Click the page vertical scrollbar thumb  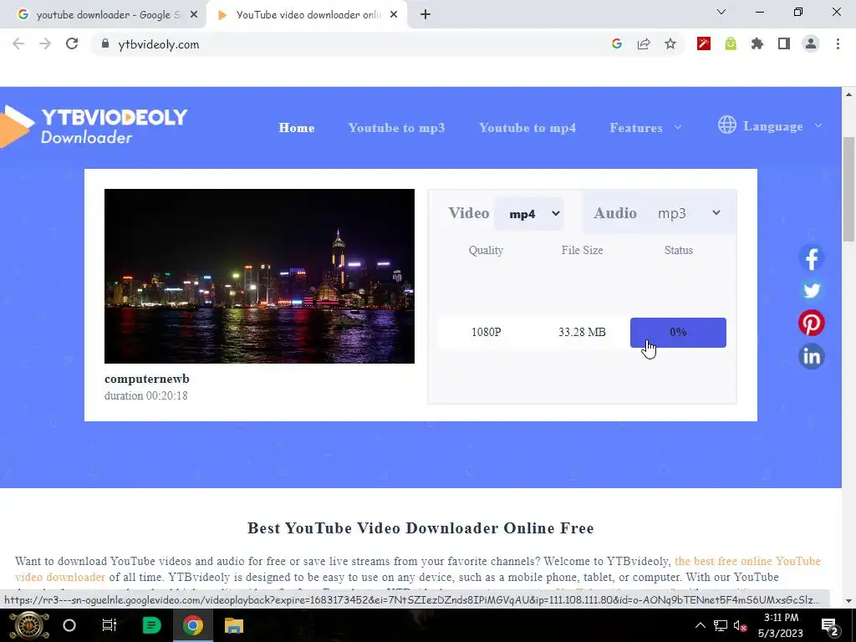click(848, 188)
